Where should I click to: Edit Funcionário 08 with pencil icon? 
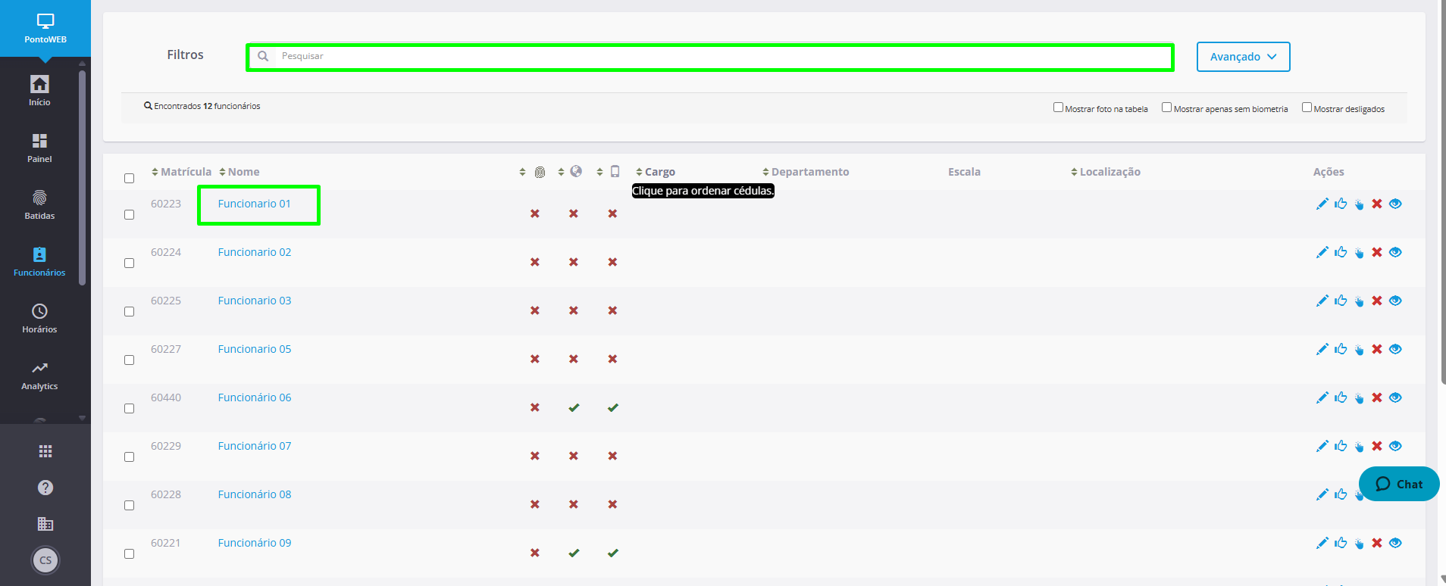point(1322,494)
